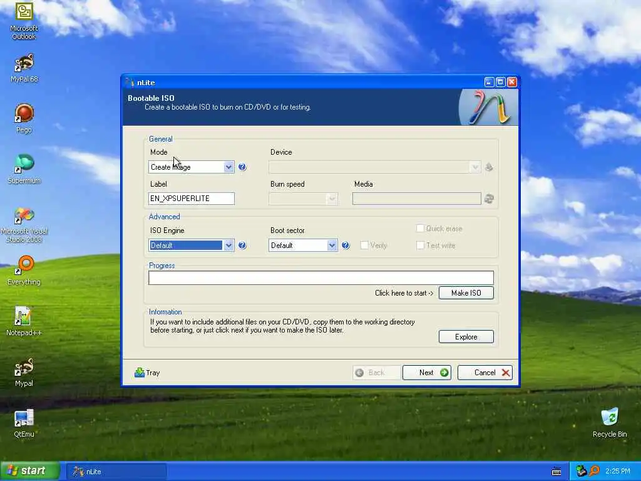The image size is (641, 481).
Task: Open the Burn speed dropdown
Action: coord(303,199)
